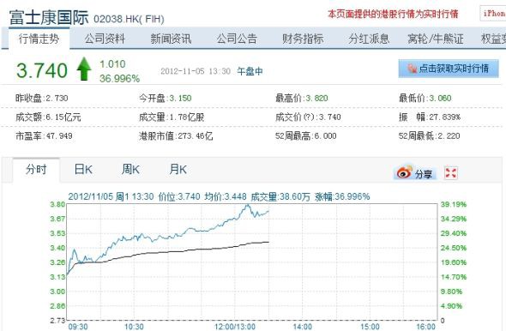Click the green up arrow indicator
Image resolution: width=506 pixels, height=331 pixels.
pos(84,69)
